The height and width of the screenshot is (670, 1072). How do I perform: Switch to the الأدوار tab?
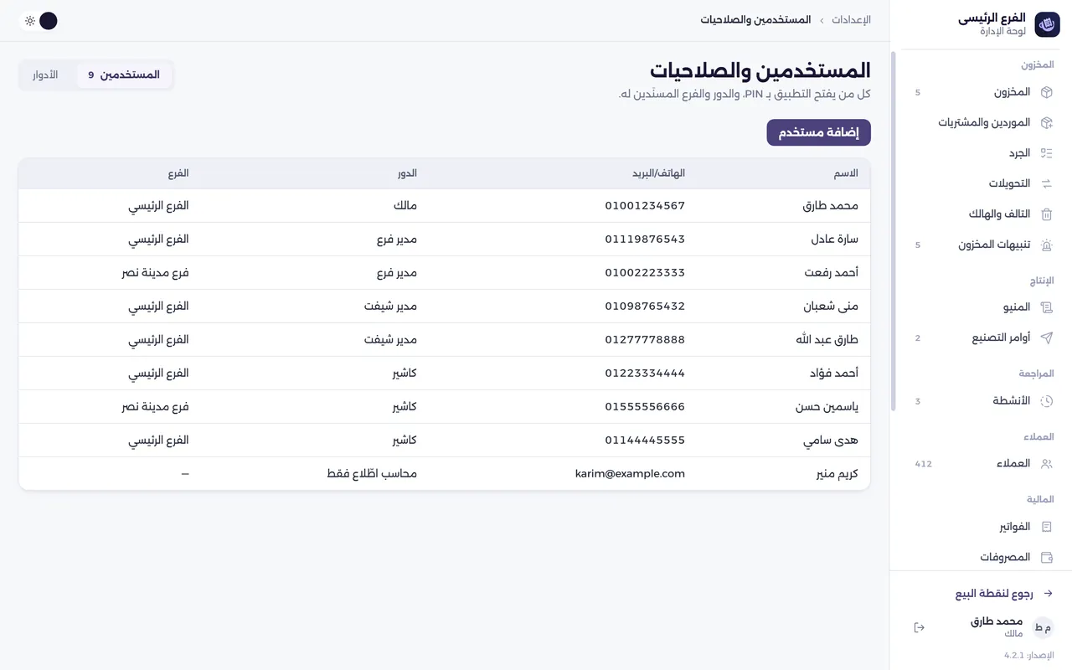[x=45, y=75]
